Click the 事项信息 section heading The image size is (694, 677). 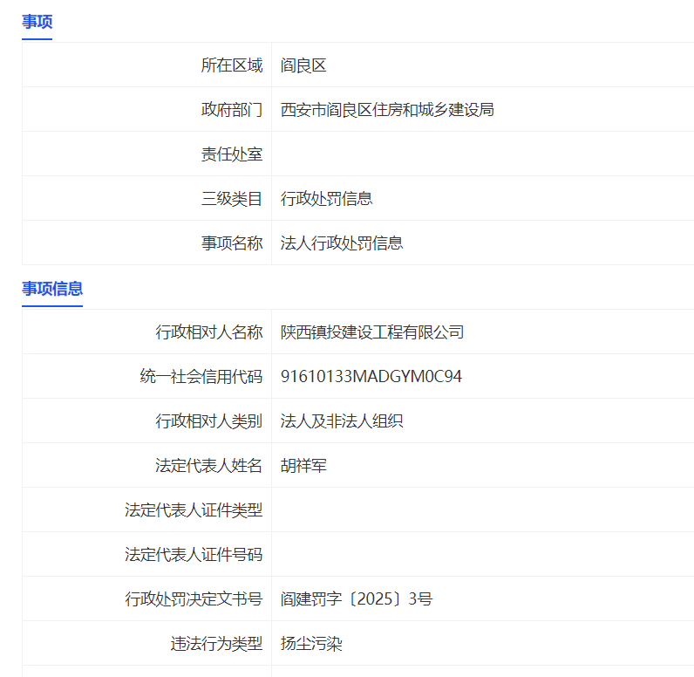coord(52,289)
